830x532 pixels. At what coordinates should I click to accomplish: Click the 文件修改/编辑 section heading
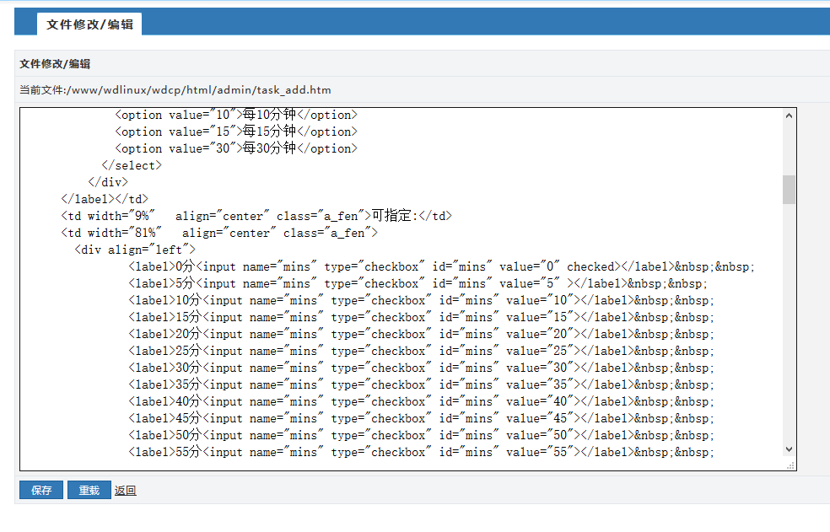coord(56,63)
